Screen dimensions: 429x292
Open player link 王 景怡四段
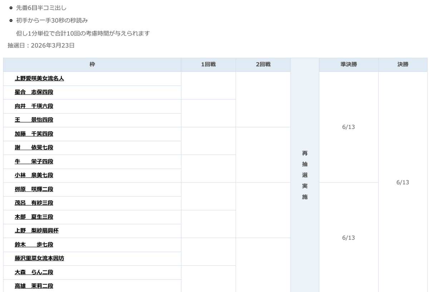34,120
